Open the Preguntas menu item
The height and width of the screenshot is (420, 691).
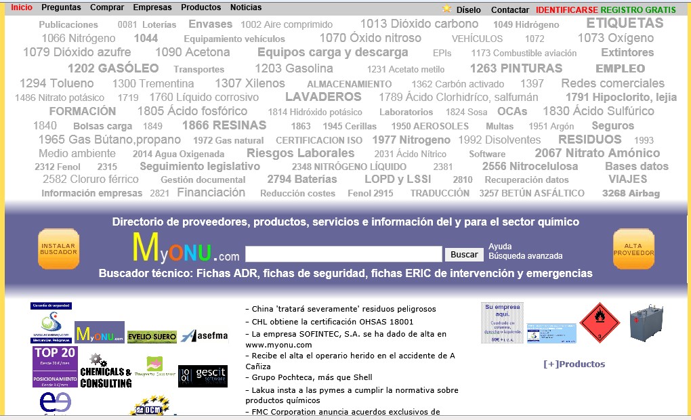pos(61,7)
